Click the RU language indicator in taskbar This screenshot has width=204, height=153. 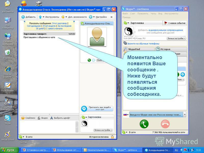pos(176,150)
